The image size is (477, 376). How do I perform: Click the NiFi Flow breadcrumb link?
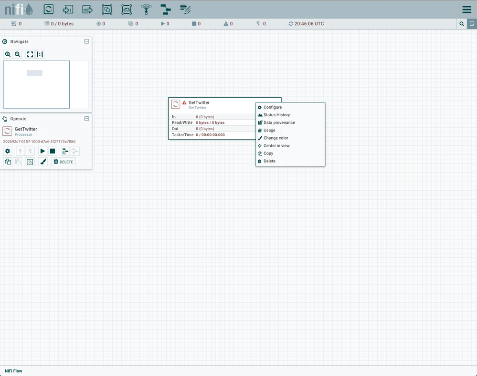tap(13, 371)
